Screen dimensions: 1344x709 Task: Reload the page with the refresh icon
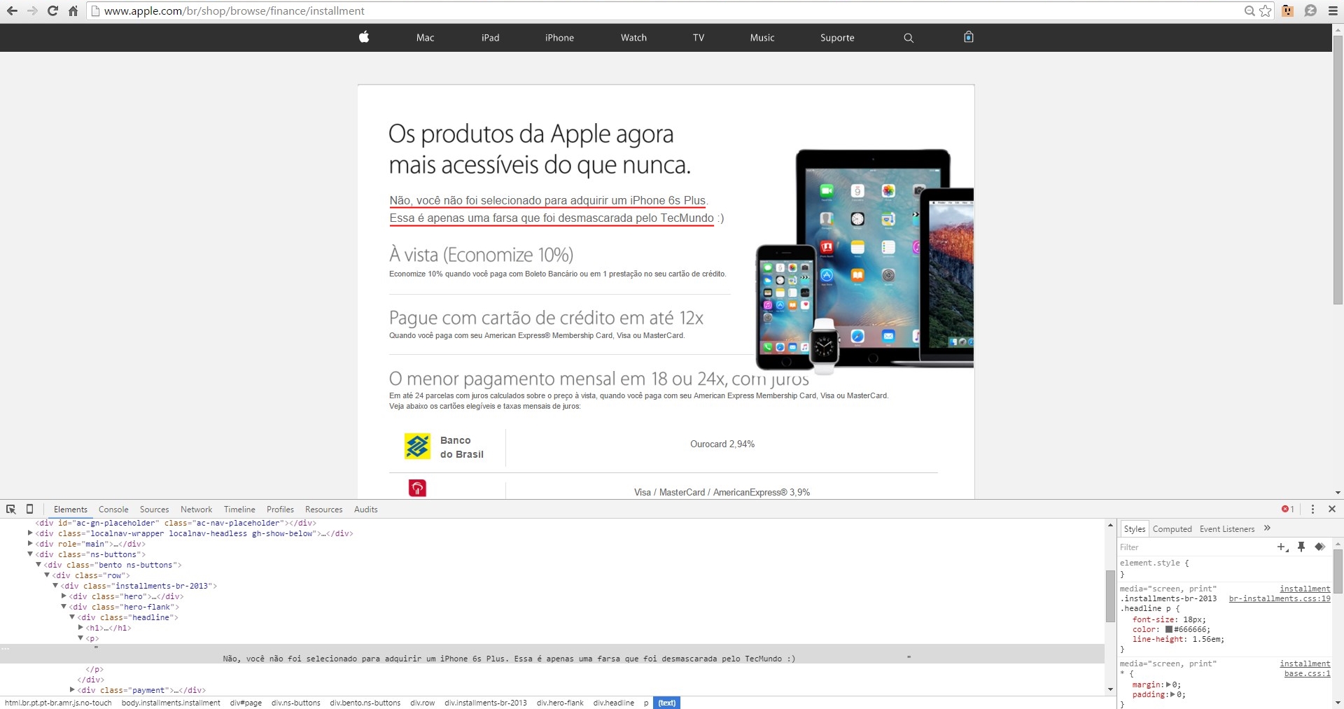click(x=52, y=10)
